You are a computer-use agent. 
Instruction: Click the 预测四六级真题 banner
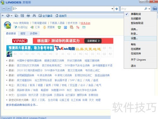click(x=30, y=48)
